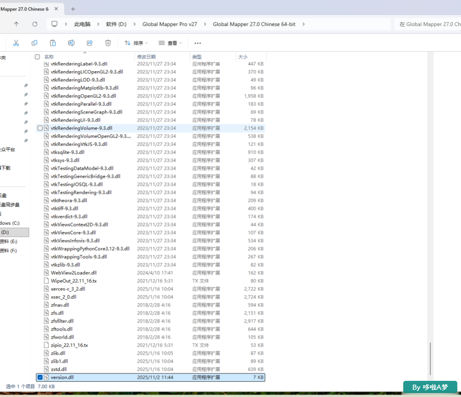This screenshot has width=461, height=397.
Task: Click the file icon of zfworld.dll
Action: 46,337
